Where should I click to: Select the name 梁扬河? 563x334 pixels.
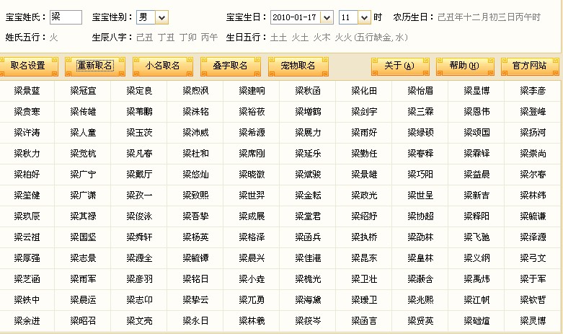533,133
